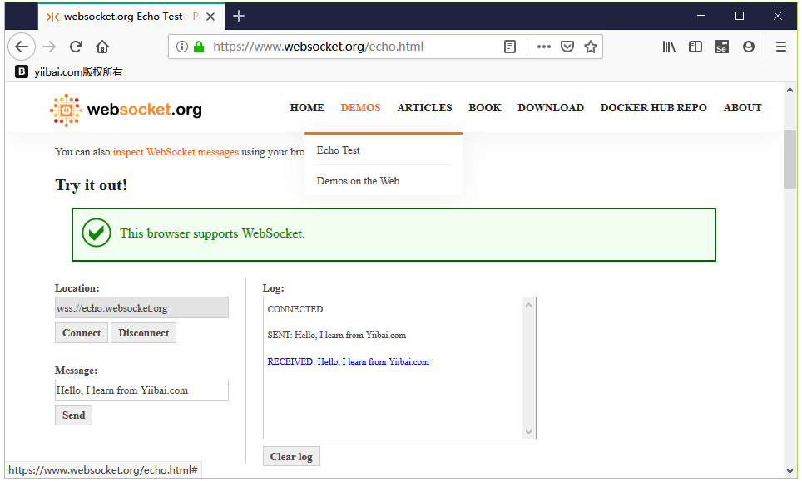Open the DOWNLOAD nav item
Screen dimensions: 802x481
[x=551, y=108]
